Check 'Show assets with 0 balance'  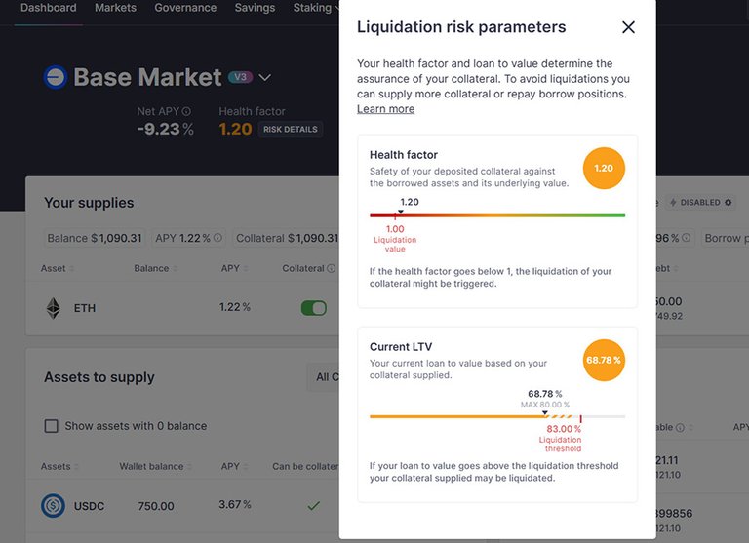(52, 426)
